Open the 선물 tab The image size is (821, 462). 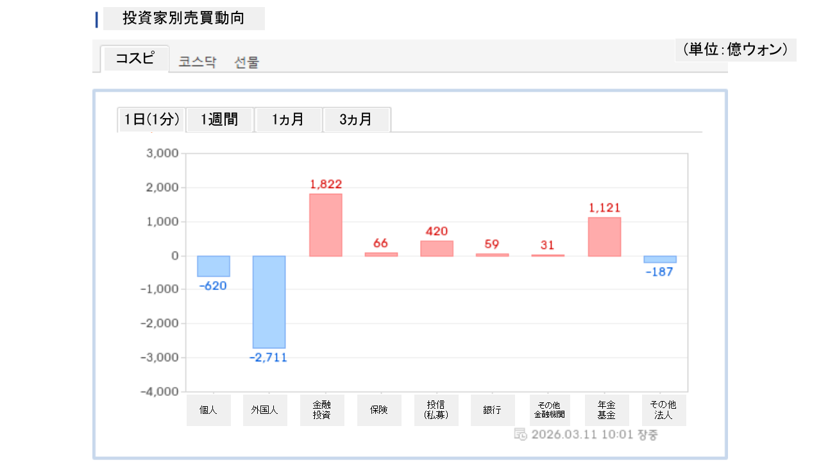click(247, 62)
